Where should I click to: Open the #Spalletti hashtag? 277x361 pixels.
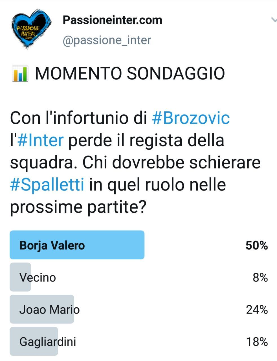click(47, 185)
